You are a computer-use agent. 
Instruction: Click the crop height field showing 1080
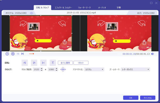click(52, 69)
